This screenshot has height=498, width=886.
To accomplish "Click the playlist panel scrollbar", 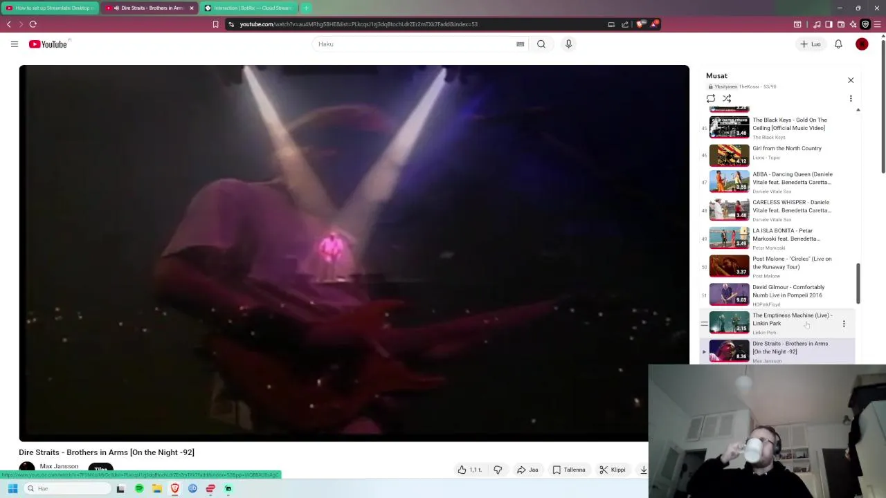I will tap(858, 283).
